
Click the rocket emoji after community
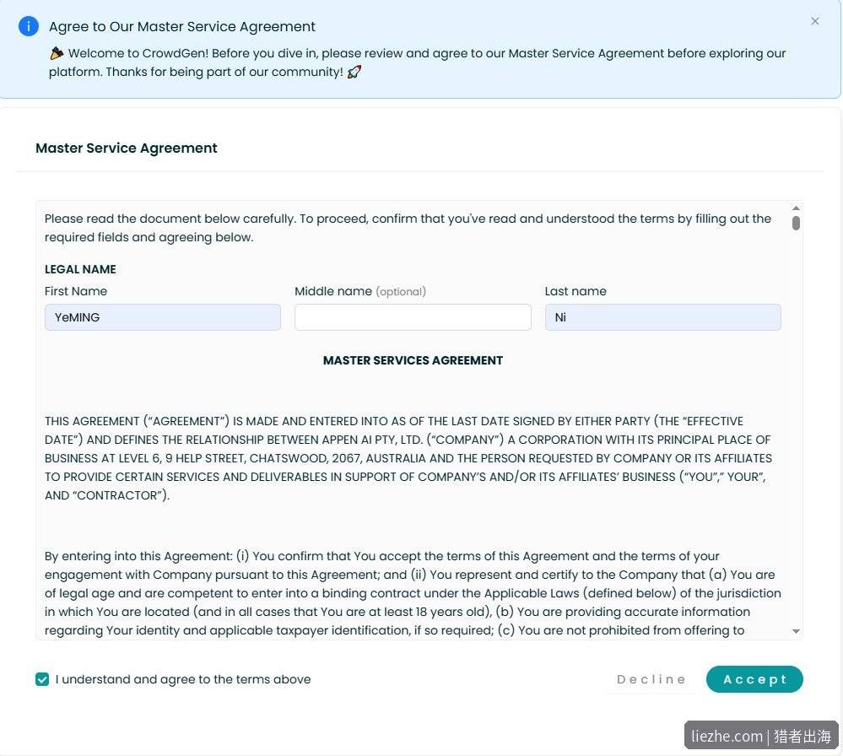(354, 72)
